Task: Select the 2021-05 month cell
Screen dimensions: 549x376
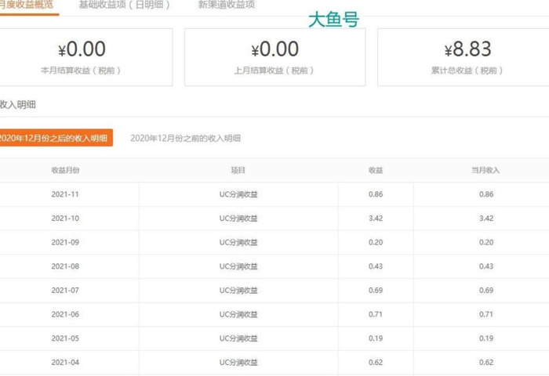Action: 65,338
